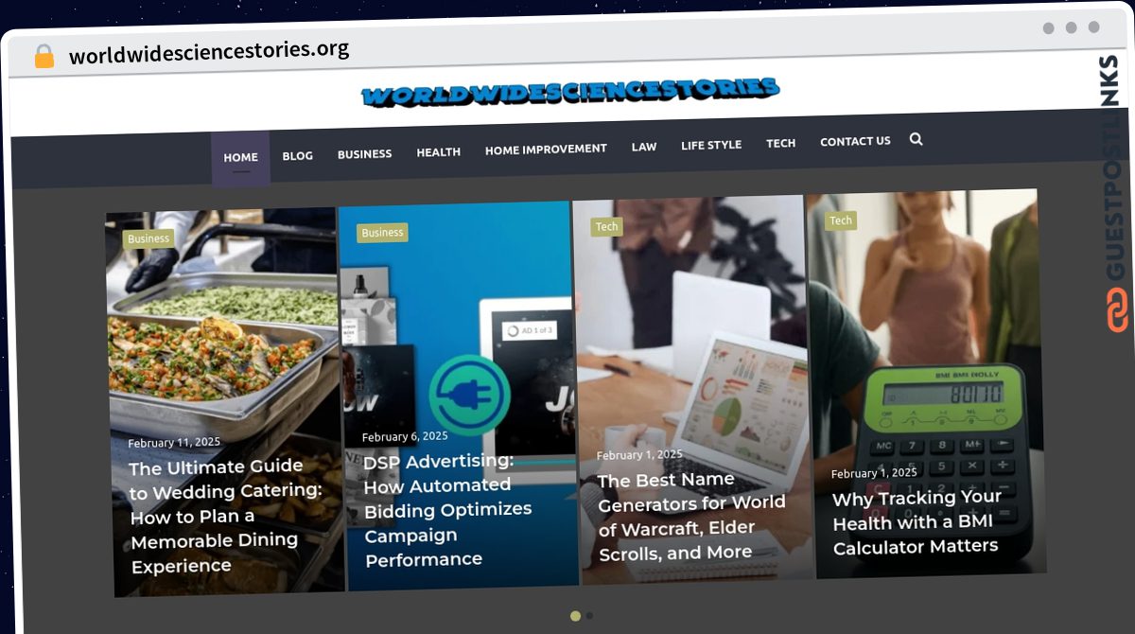Select the first yellow carousel dot
Viewport: 1135px width, 634px height.
(575, 616)
